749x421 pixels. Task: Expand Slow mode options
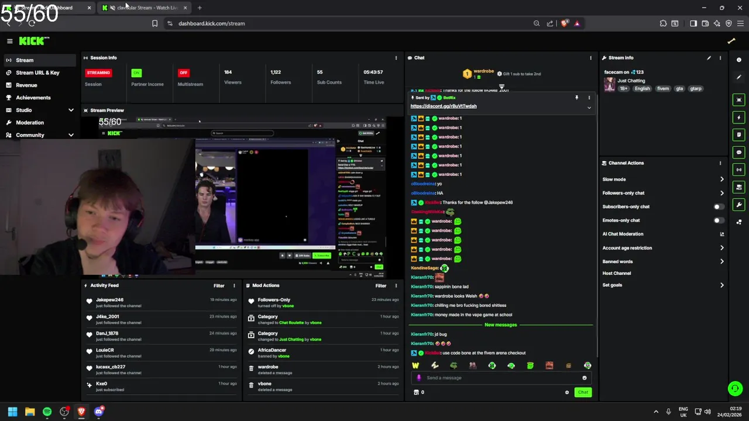pyautogui.click(x=721, y=180)
